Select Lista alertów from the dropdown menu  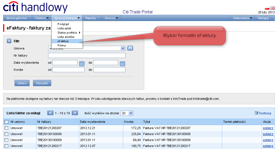pos(66,37)
